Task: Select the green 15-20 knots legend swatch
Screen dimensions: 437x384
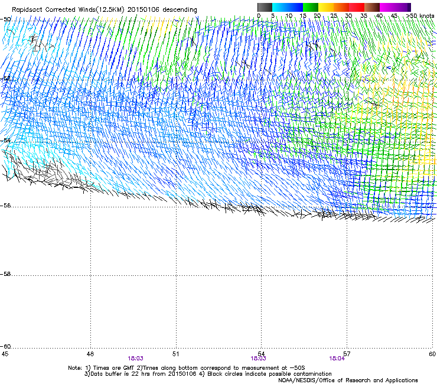Action: point(311,7)
